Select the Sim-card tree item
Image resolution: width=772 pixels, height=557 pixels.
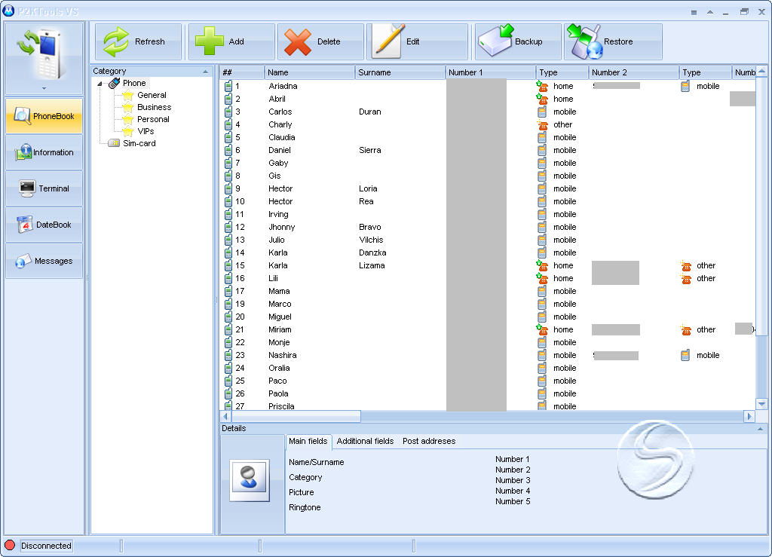[x=139, y=143]
